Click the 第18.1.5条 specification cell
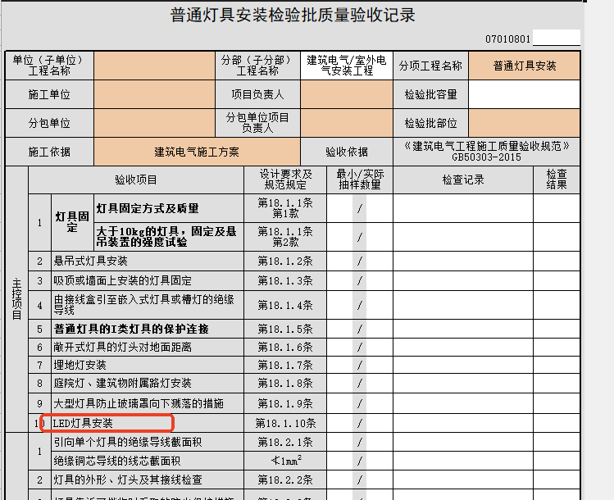Image resolution: width=614 pixels, height=500 pixels. (285, 329)
